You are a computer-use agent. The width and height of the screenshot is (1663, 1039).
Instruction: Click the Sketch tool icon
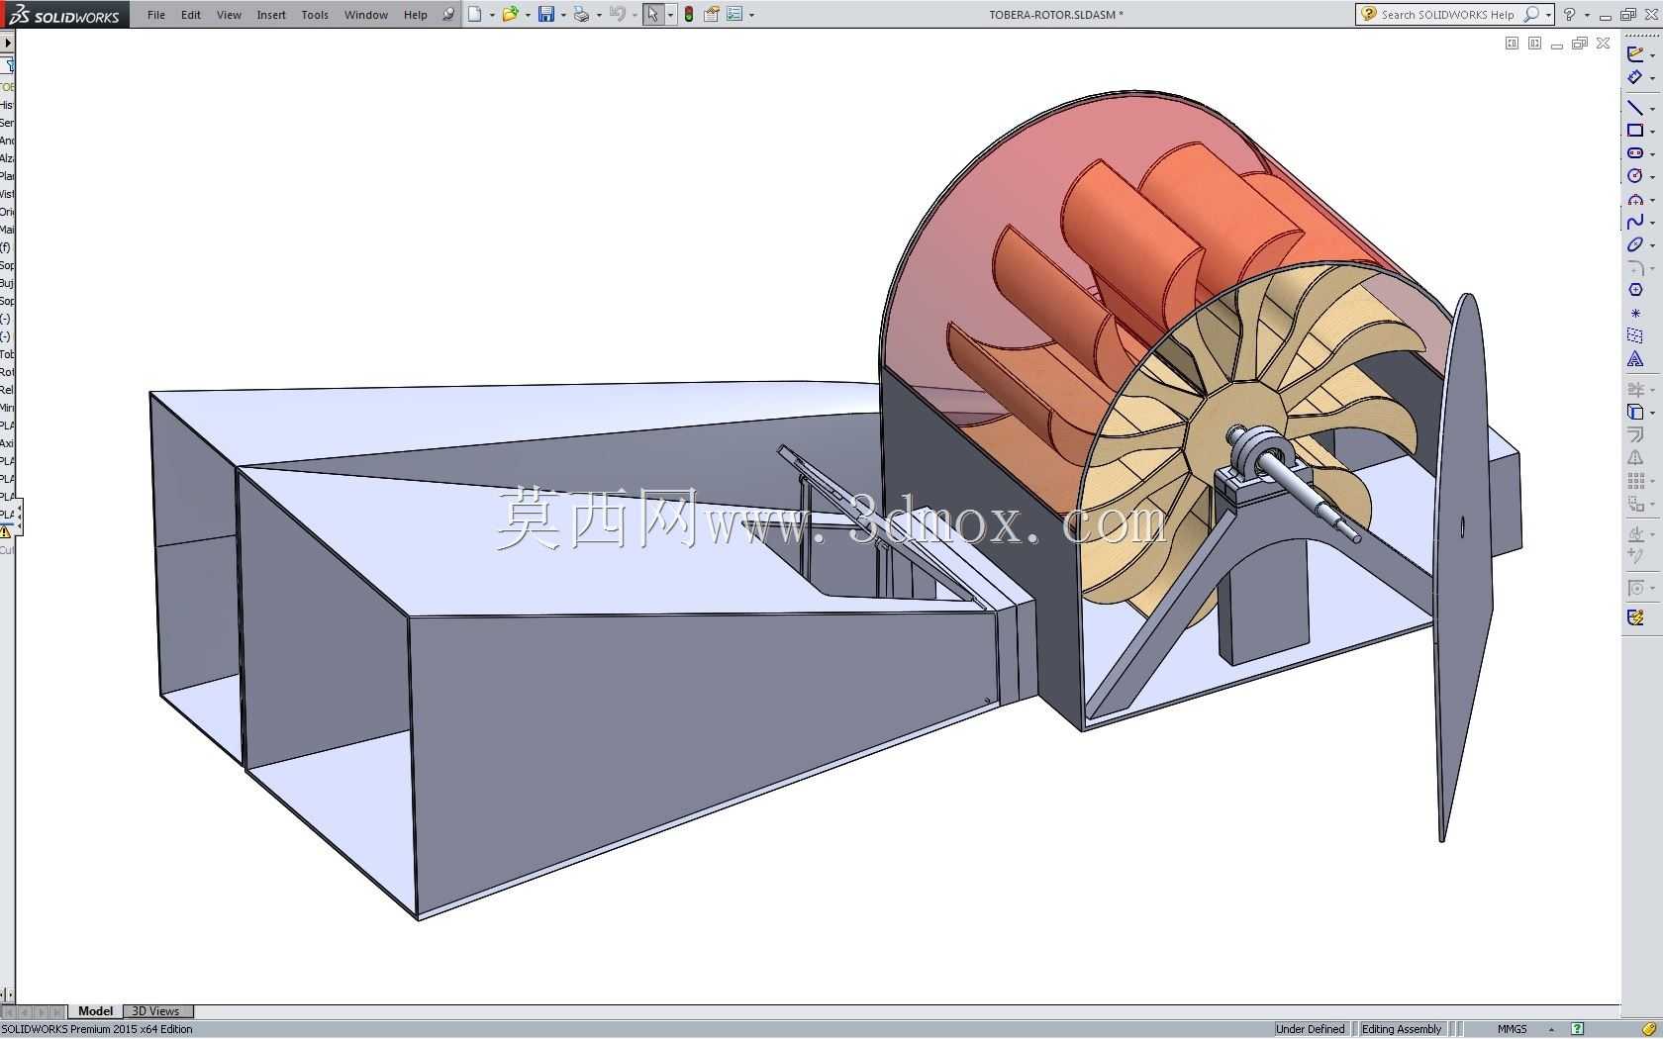tap(1635, 54)
